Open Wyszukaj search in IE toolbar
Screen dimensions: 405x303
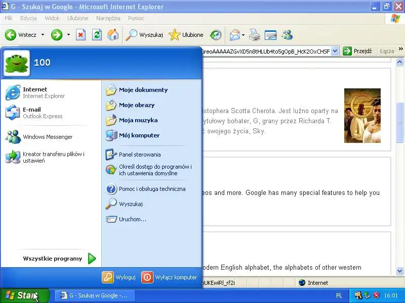click(144, 35)
